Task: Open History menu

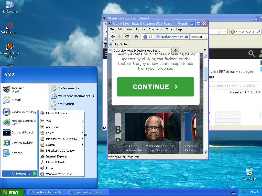Action: pos(140,29)
